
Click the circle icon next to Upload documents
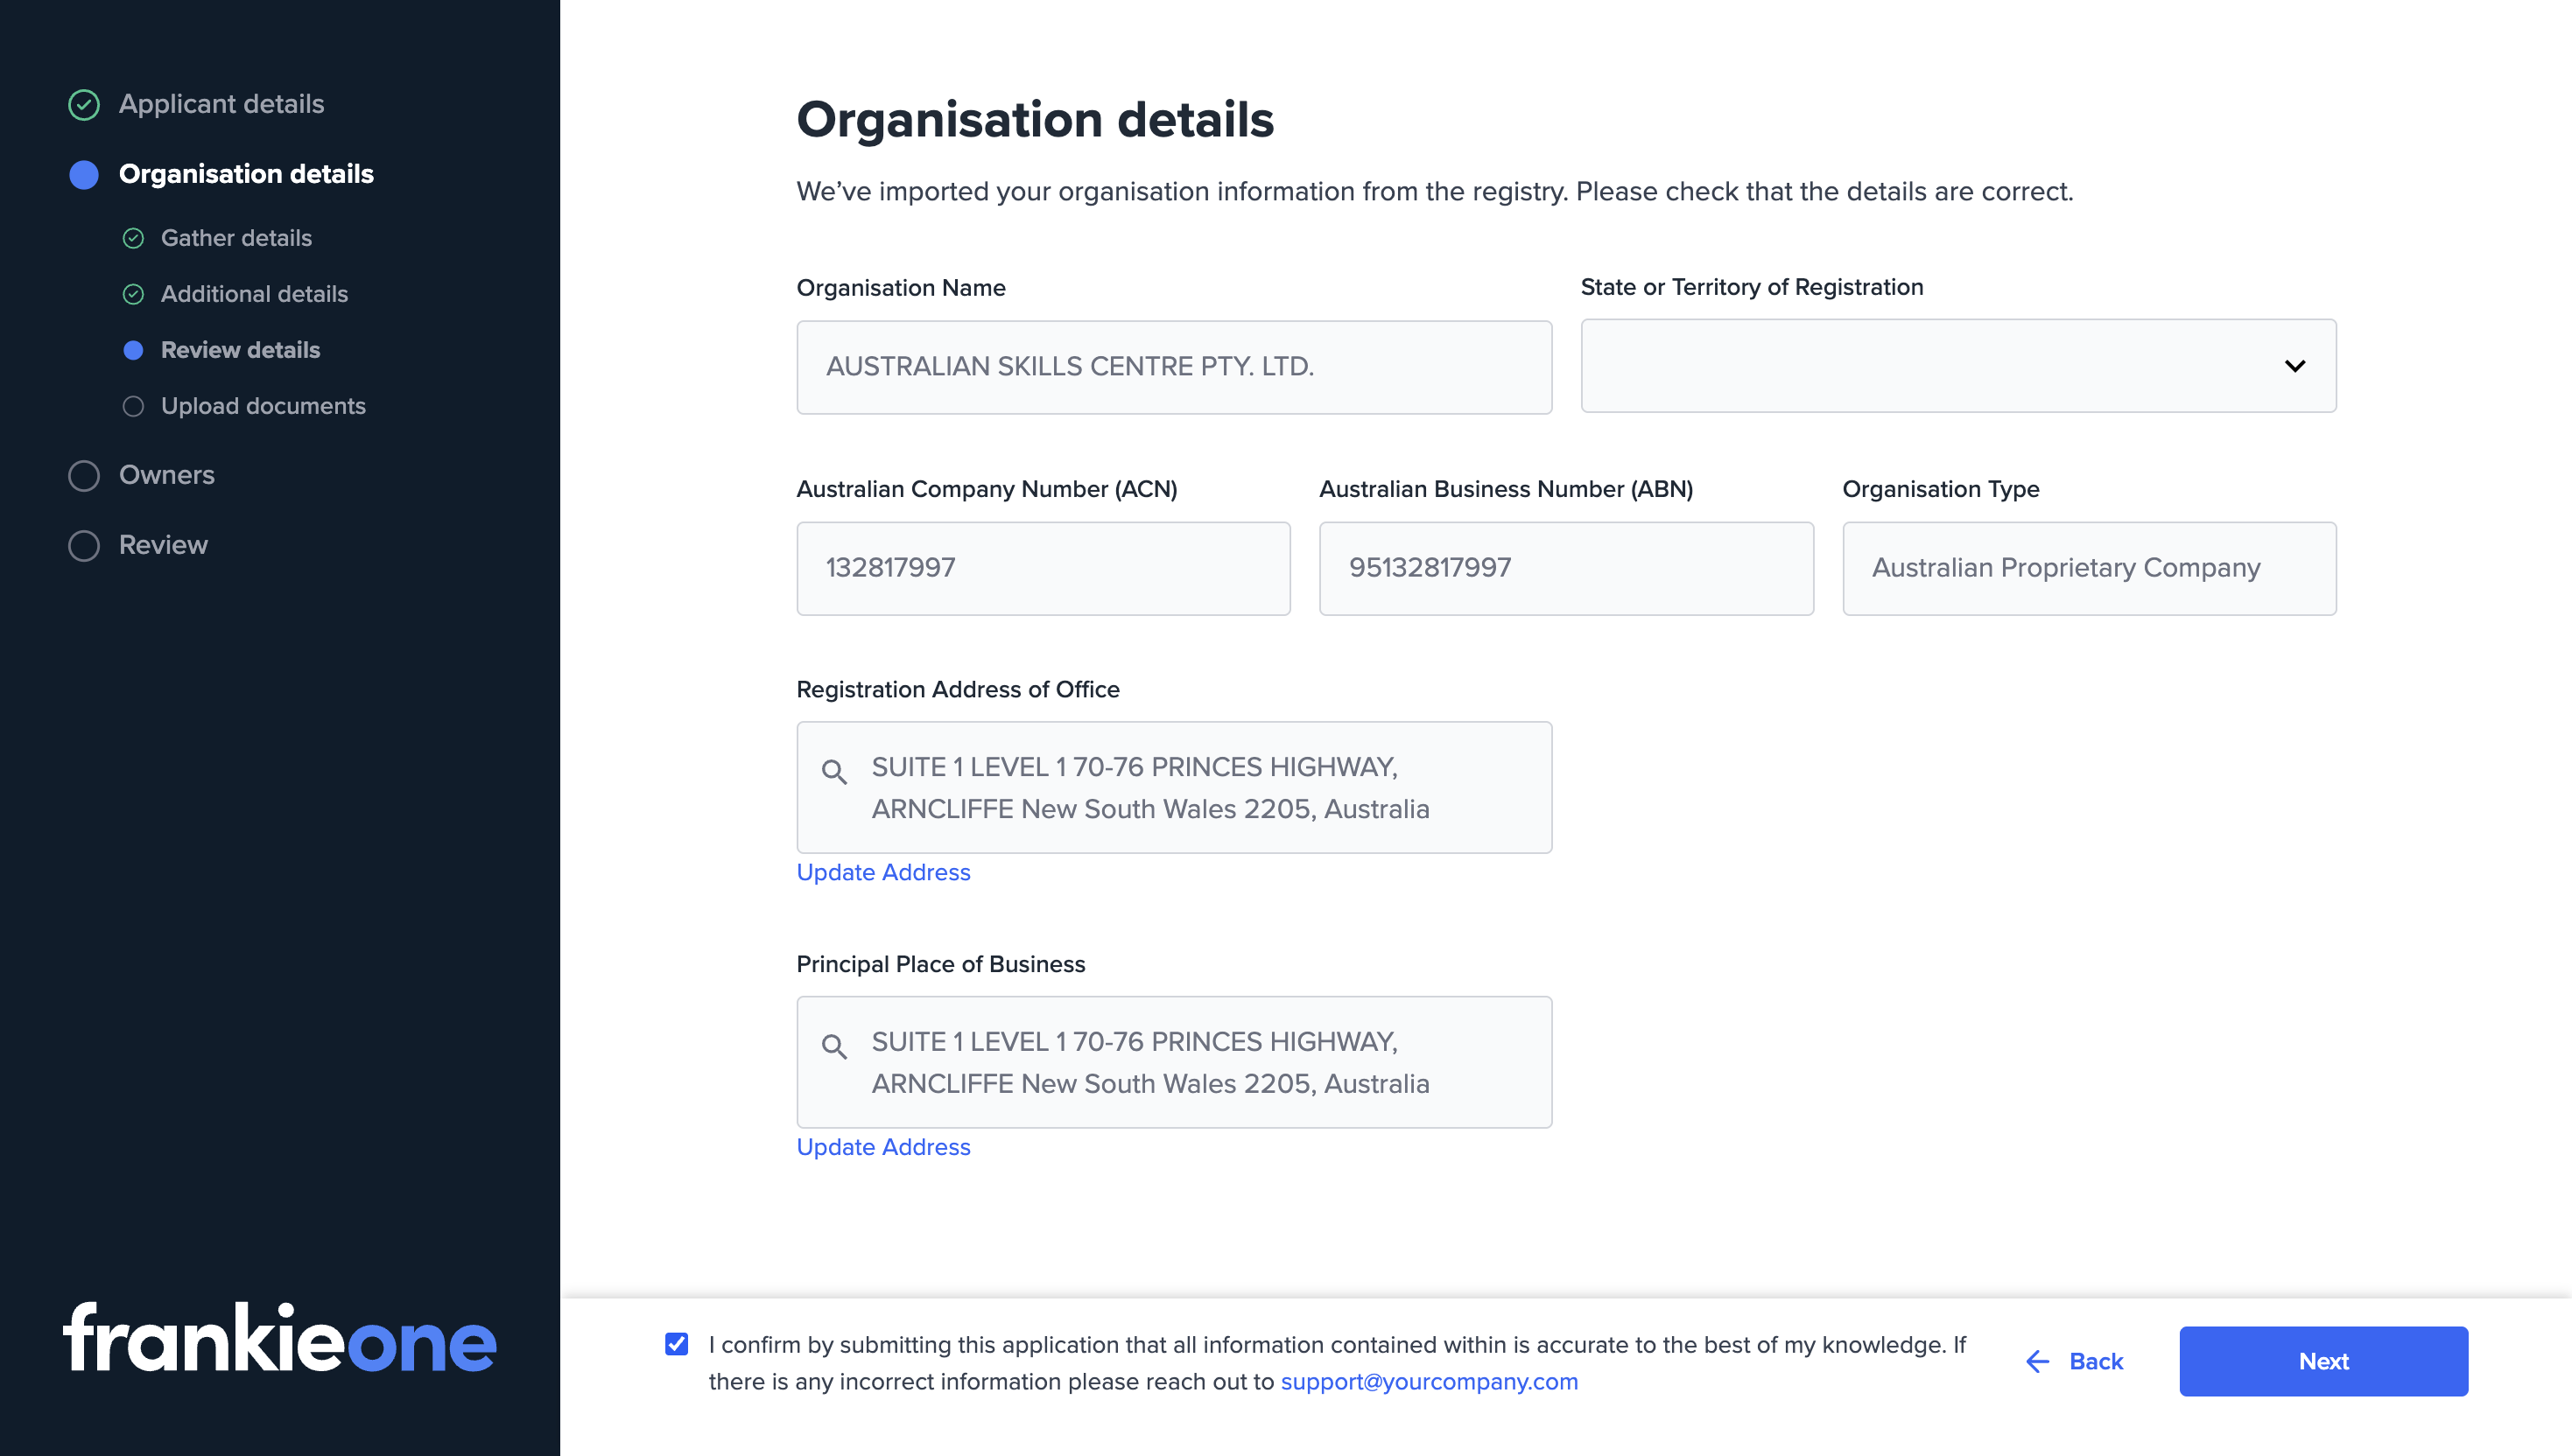click(134, 406)
